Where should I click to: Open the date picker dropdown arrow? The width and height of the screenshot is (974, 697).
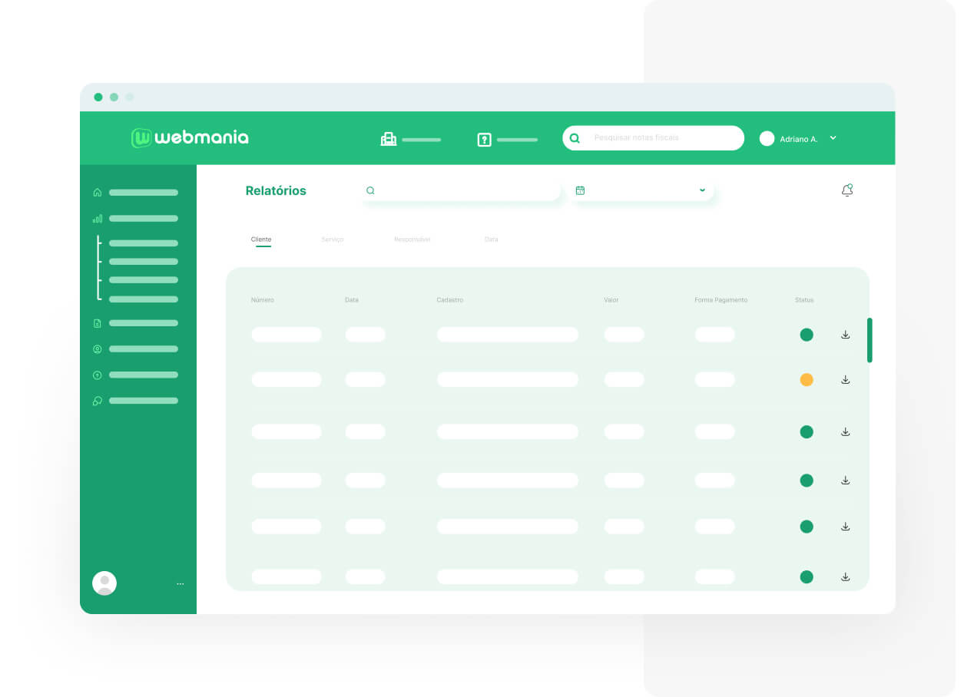702,190
